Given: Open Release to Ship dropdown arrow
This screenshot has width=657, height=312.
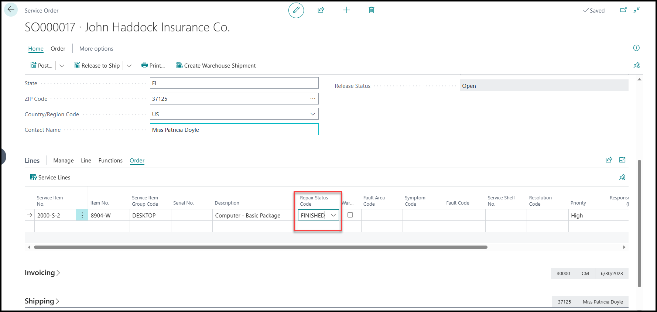Looking at the screenshot, I should point(129,66).
